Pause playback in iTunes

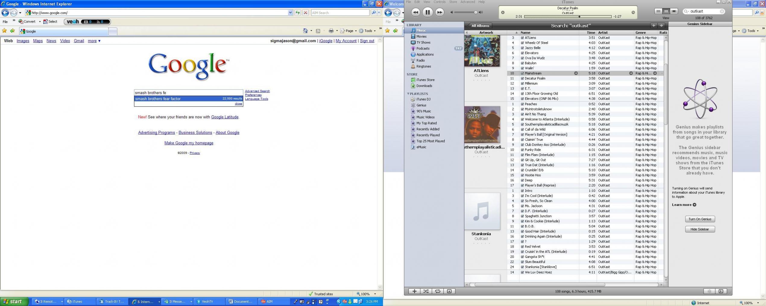(427, 12)
